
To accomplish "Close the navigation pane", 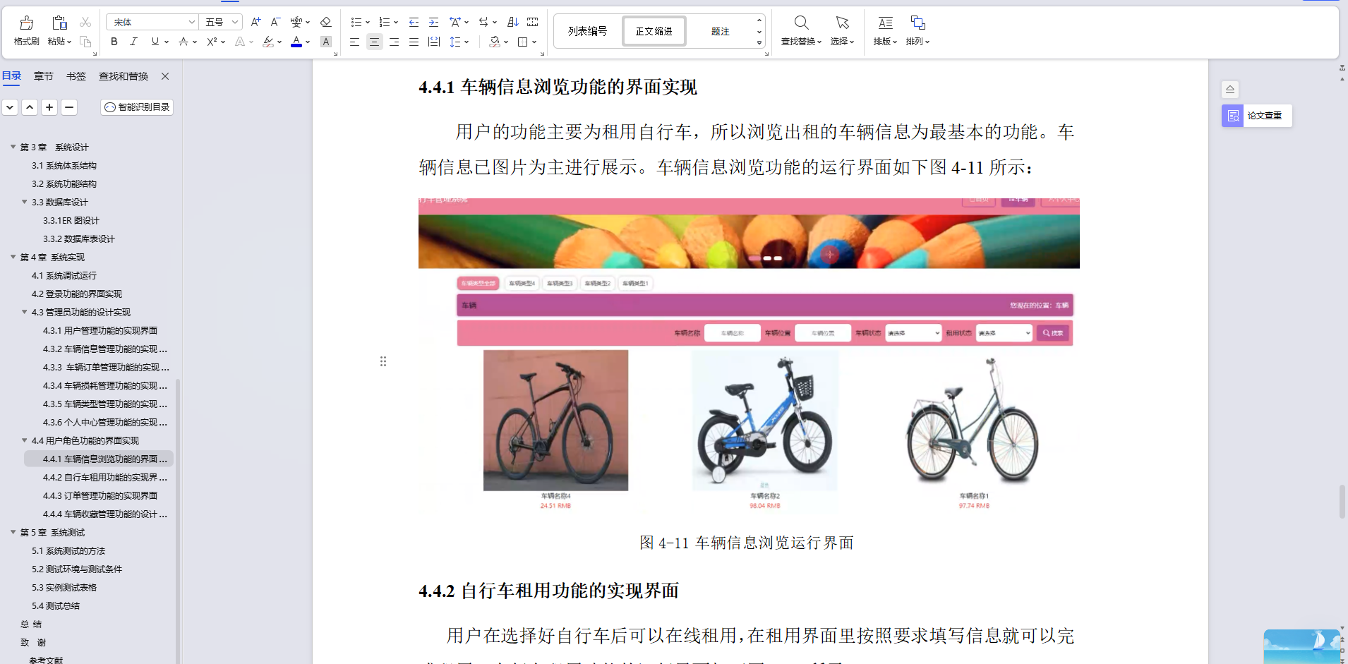I will (x=165, y=76).
